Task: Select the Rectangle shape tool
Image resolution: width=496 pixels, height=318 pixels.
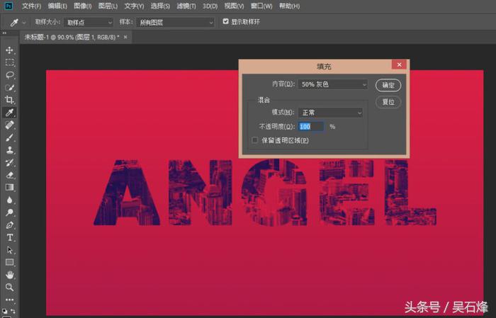Action: (9, 262)
